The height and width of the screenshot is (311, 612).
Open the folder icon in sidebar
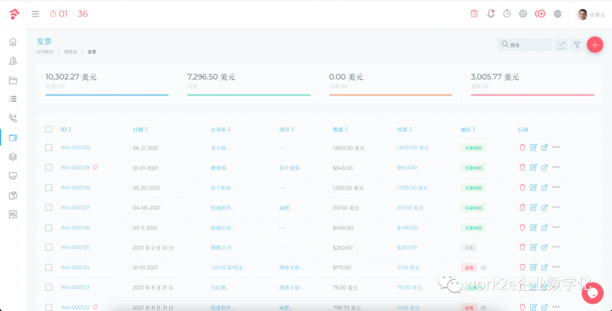[x=13, y=80]
